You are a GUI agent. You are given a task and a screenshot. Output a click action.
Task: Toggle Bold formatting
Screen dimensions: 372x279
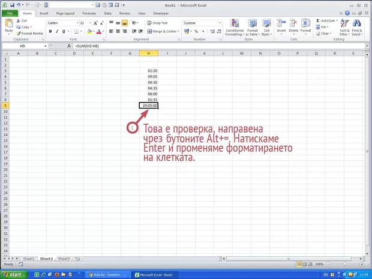pos(50,31)
